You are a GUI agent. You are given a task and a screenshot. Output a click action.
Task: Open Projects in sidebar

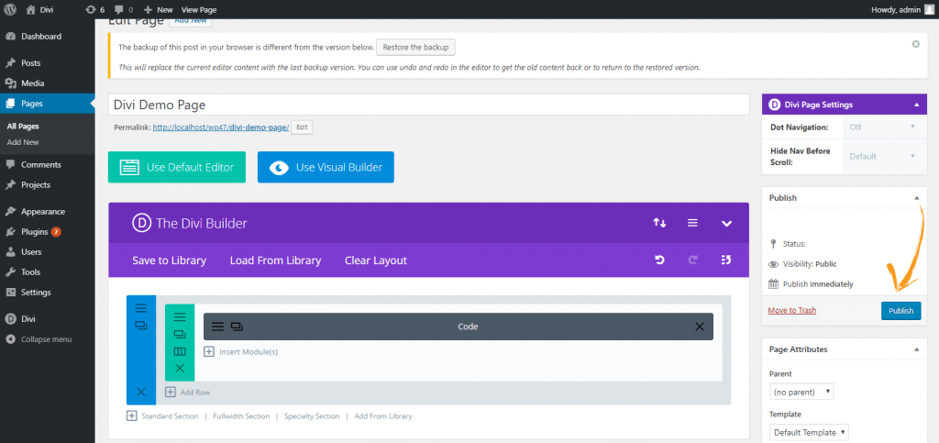click(x=36, y=185)
